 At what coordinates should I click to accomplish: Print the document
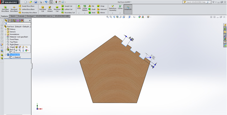(x=41, y=2)
